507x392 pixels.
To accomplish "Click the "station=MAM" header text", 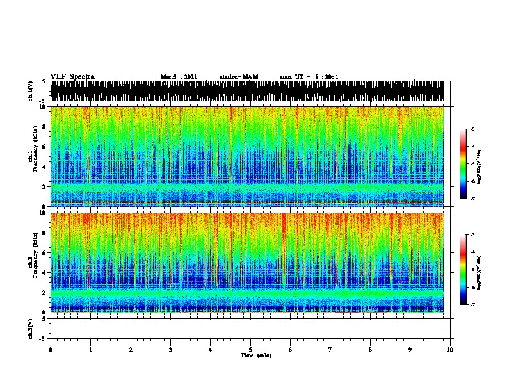I will [x=239, y=77].
